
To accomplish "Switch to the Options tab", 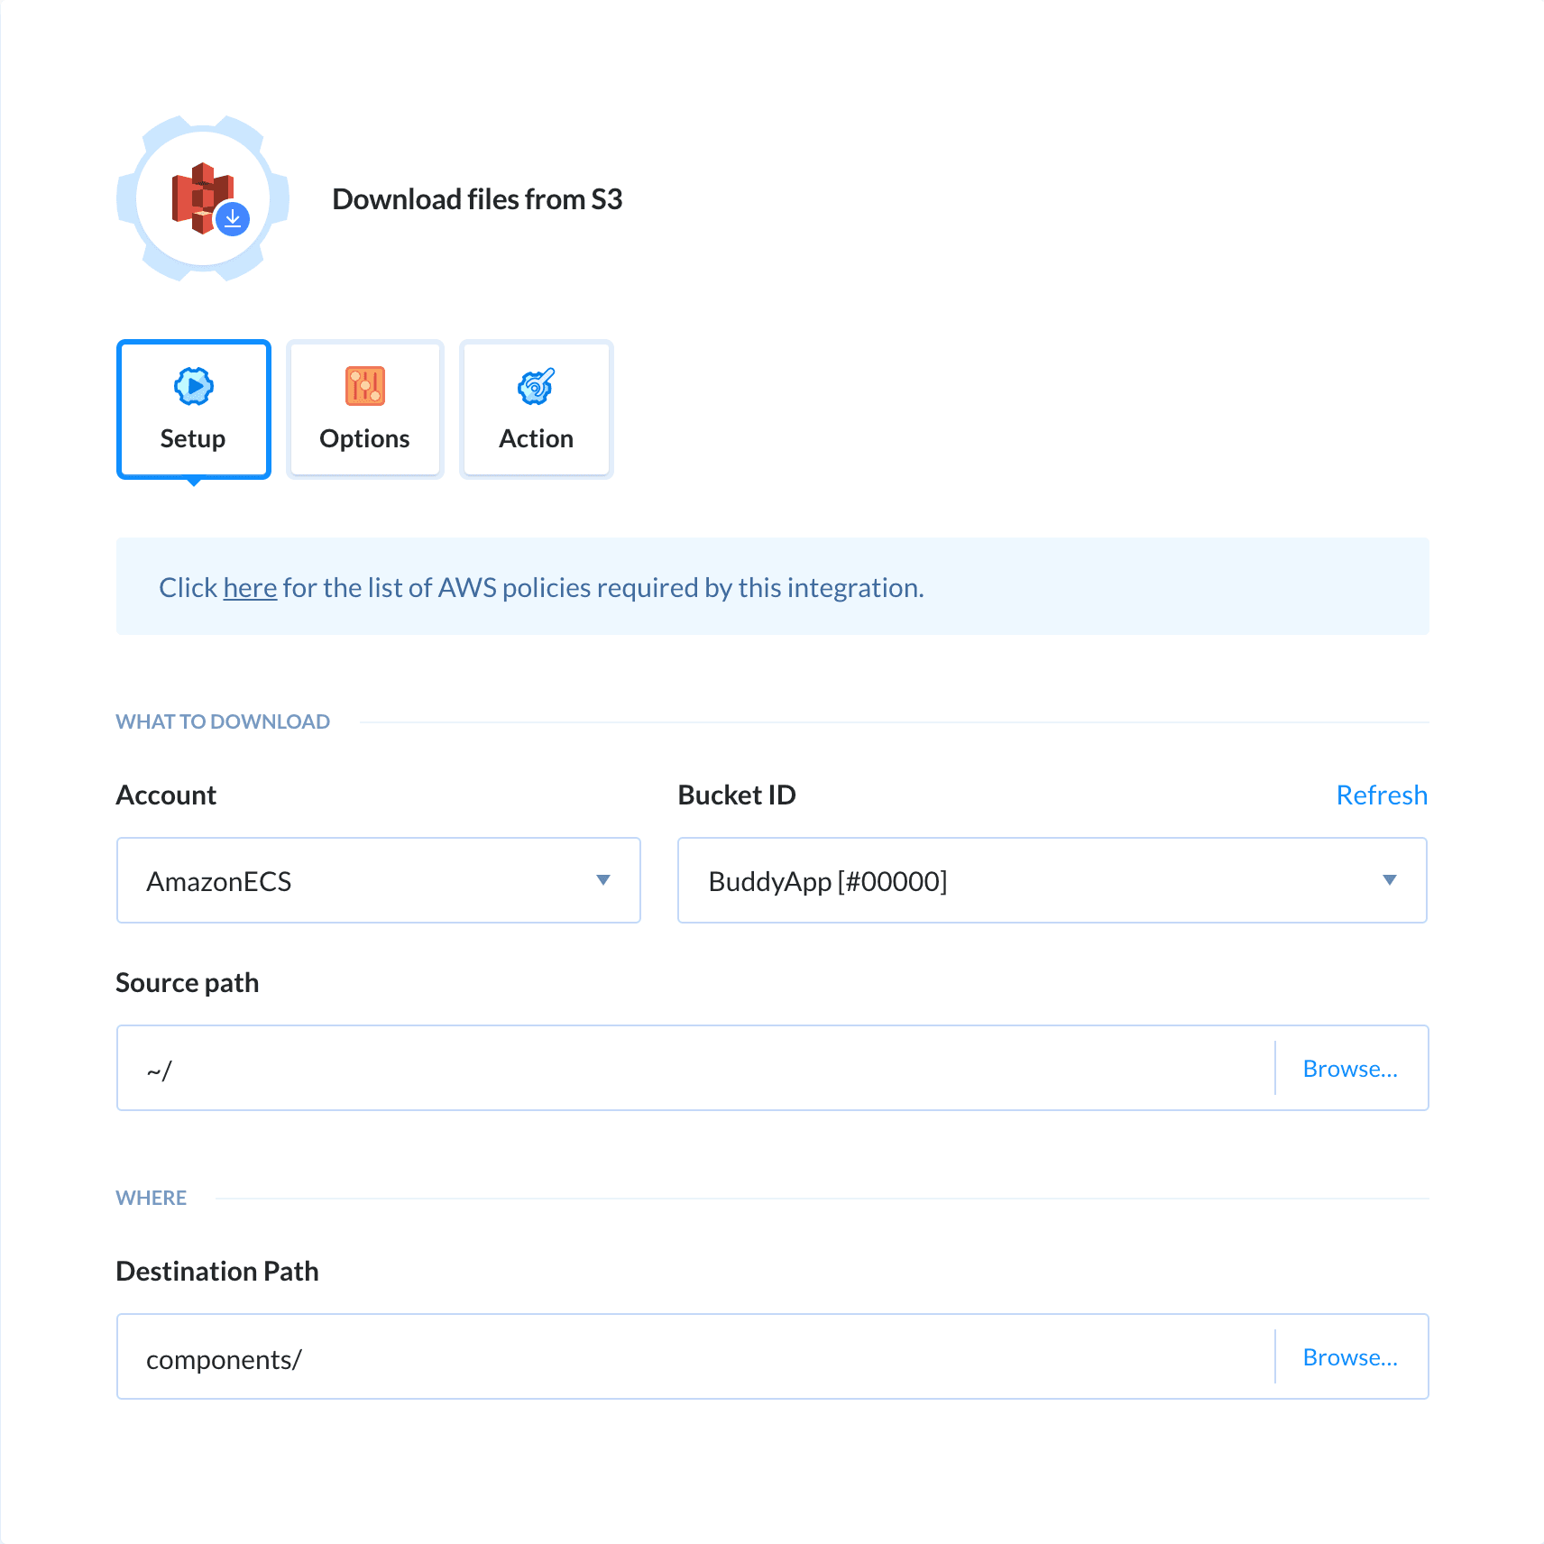I will pyautogui.click(x=364, y=409).
